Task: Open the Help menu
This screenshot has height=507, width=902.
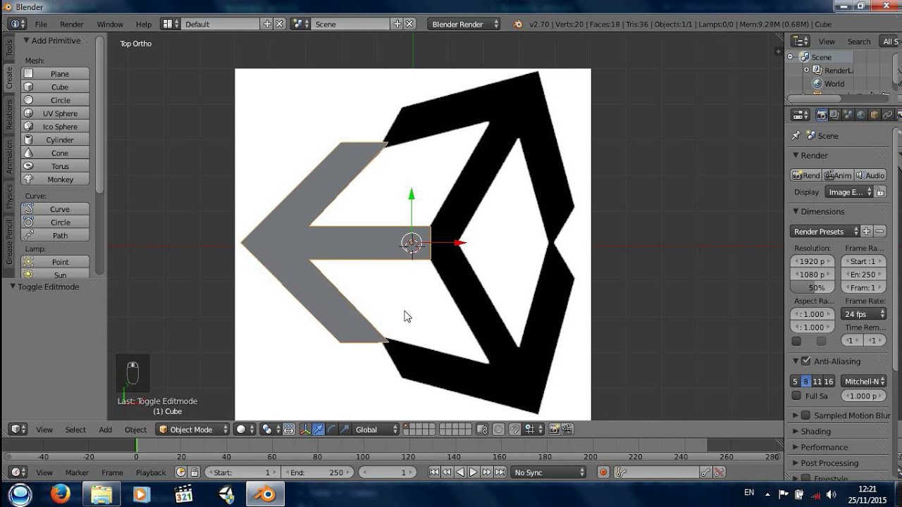Action: pyautogui.click(x=144, y=24)
